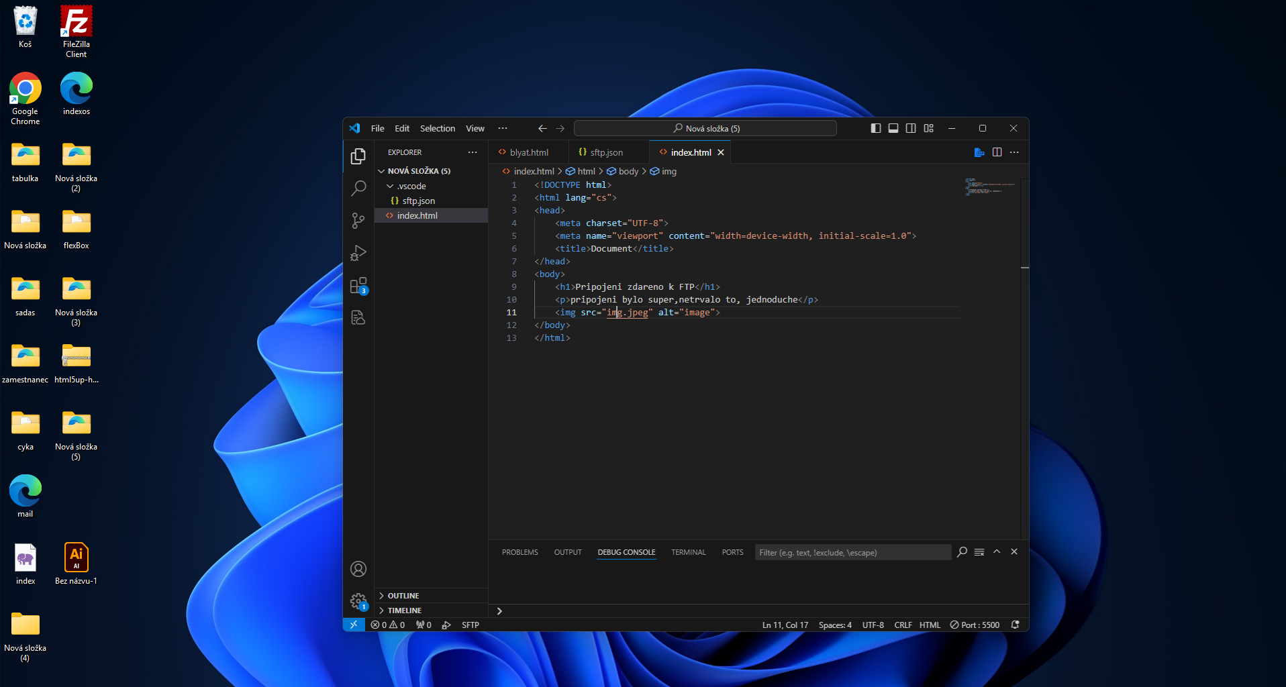Open the Explorer view in activity bar
The height and width of the screenshot is (687, 1286).
(358, 156)
